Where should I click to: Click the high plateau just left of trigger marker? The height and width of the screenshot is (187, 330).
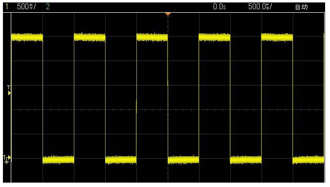point(152,38)
